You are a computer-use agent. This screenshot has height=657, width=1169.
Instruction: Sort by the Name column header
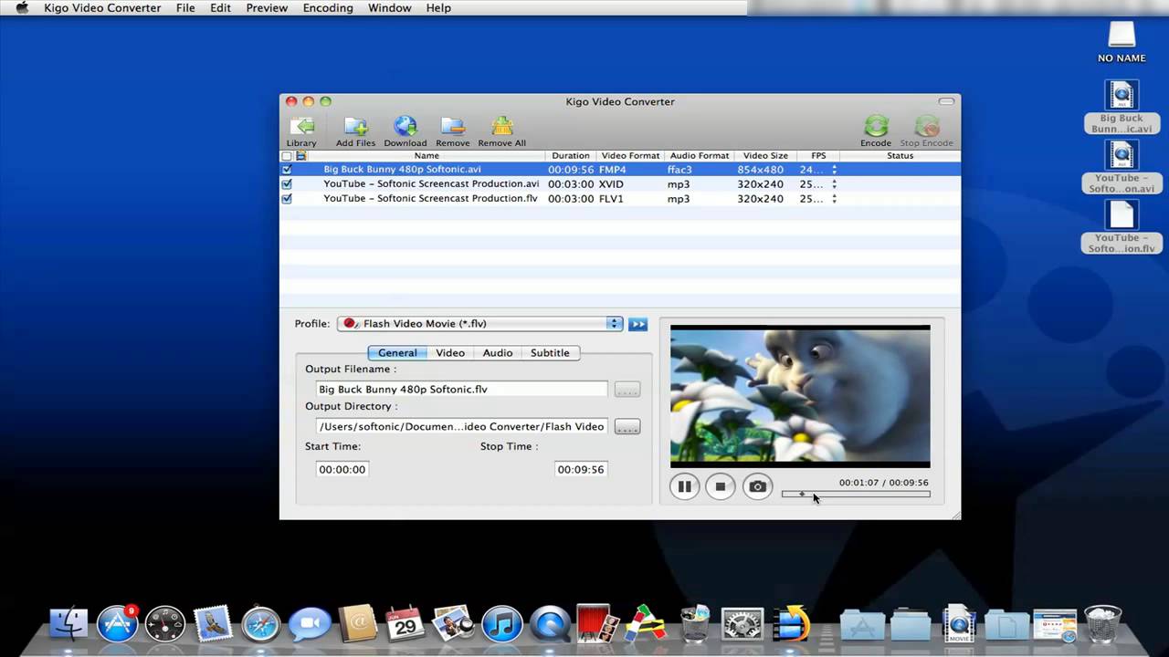point(427,156)
